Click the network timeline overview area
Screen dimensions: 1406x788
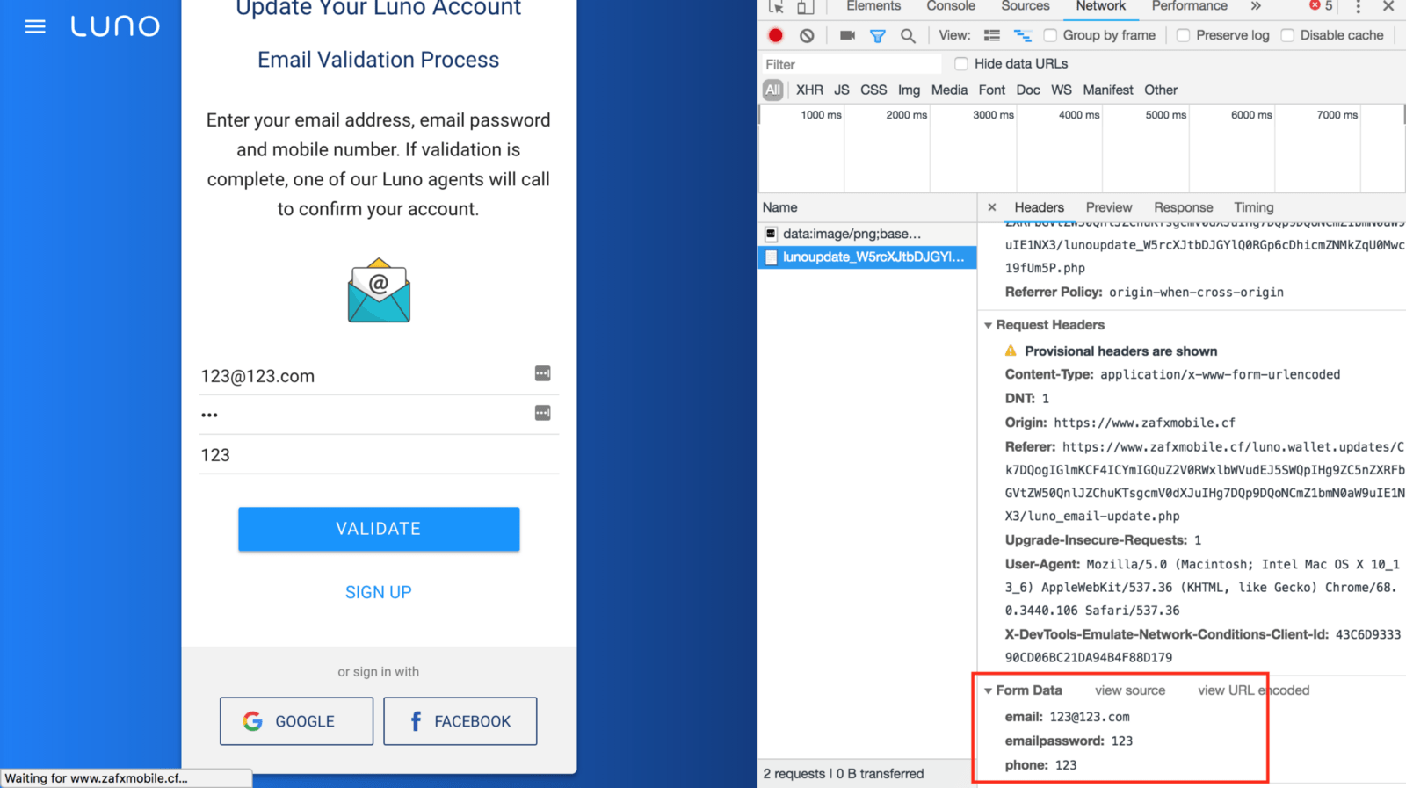(1081, 148)
